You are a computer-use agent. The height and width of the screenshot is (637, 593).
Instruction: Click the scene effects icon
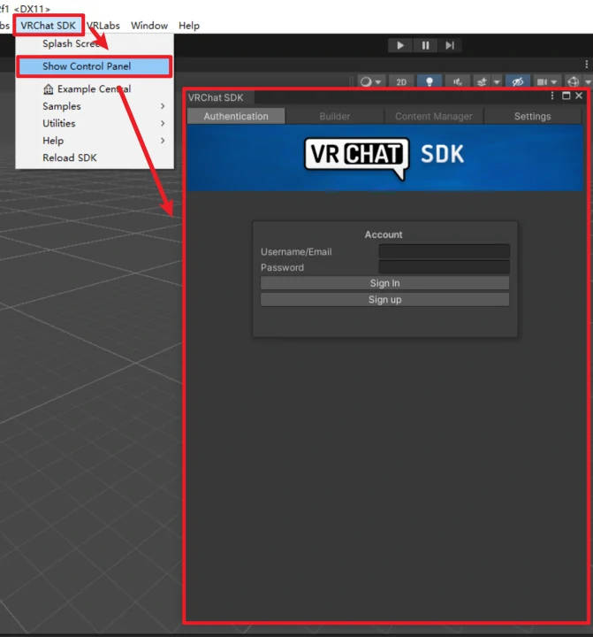[x=482, y=82]
